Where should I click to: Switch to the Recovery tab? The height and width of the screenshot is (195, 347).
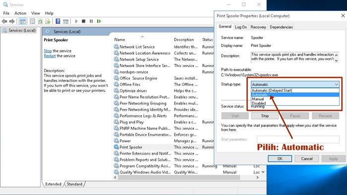click(x=258, y=27)
